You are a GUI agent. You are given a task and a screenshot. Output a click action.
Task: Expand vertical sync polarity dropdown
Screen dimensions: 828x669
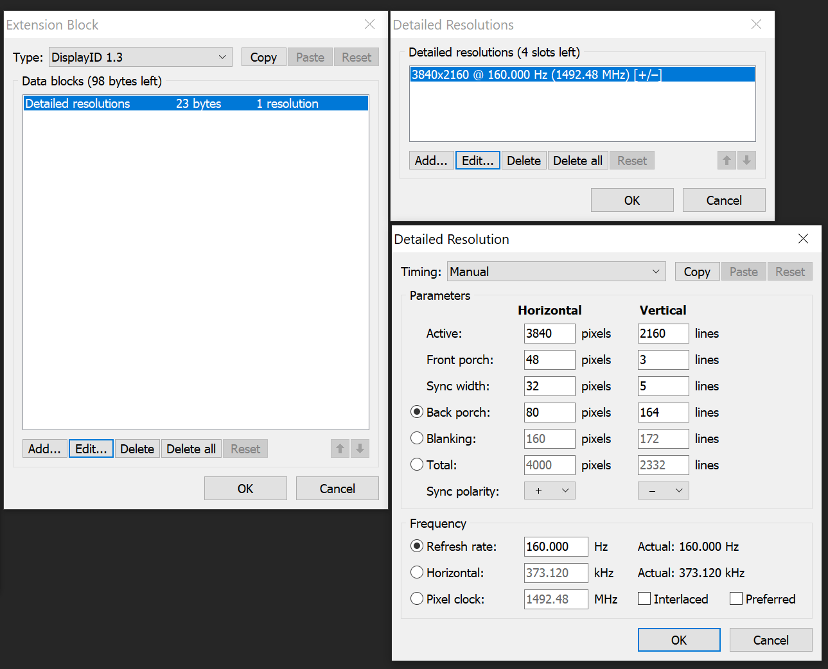(663, 491)
